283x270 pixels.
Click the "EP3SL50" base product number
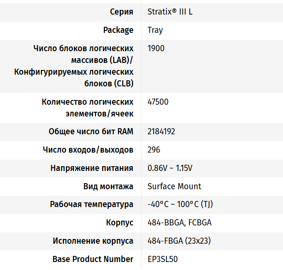point(163,259)
